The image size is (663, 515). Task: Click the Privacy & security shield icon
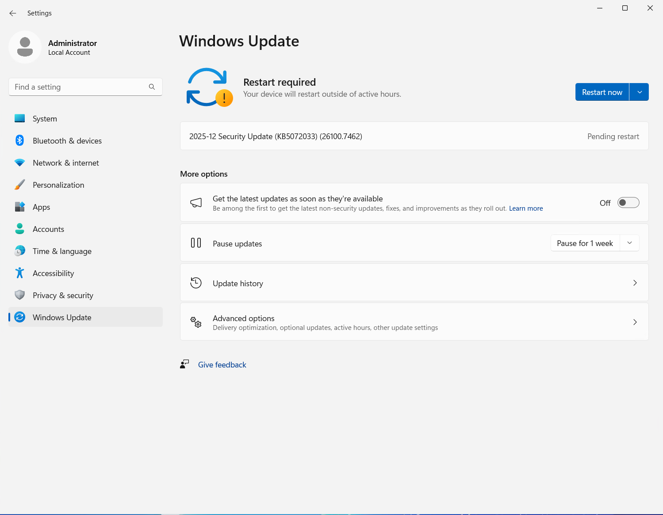[x=19, y=295]
